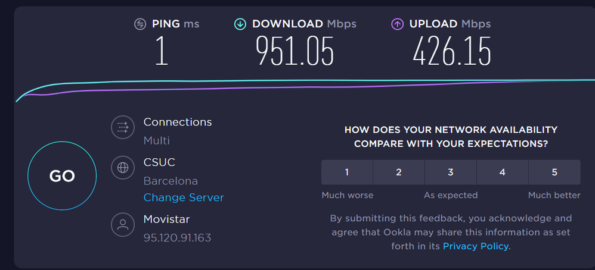Start a new test with GO
Viewport: 595px width, 270px height.
(x=61, y=175)
